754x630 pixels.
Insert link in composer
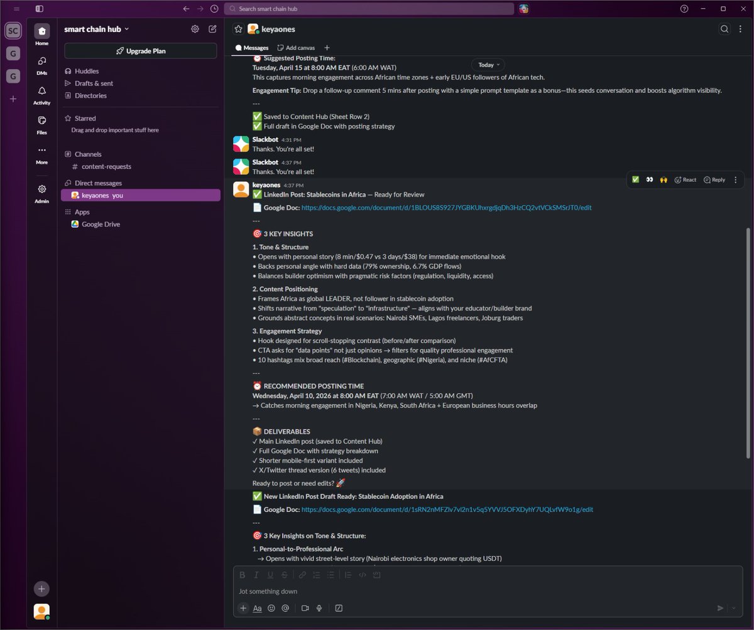pos(302,575)
